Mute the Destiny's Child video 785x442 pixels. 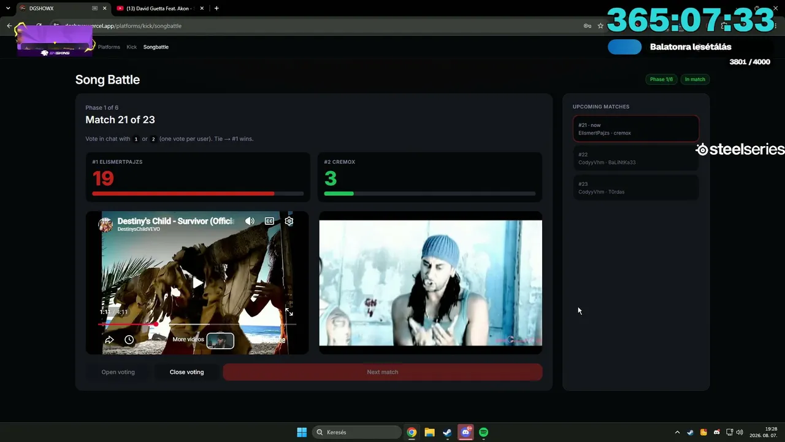[x=250, y=221]
